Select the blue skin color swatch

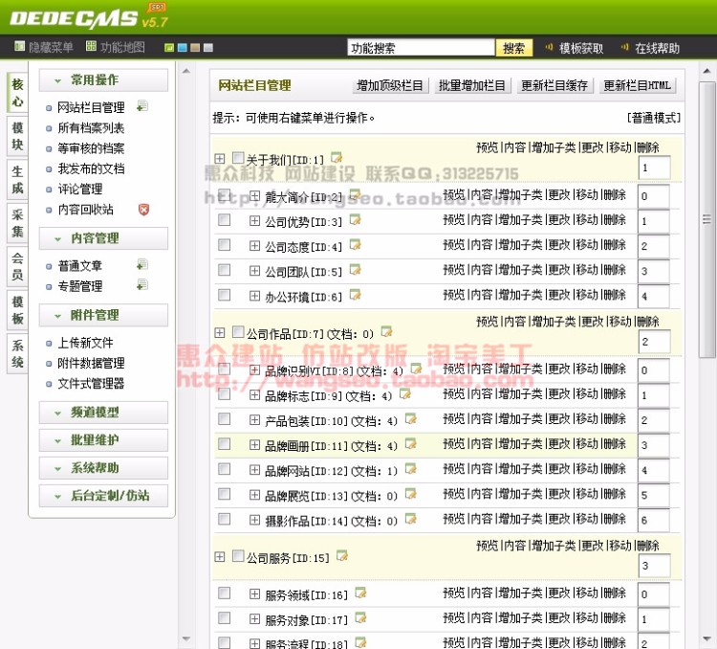[x=183, y=48]
